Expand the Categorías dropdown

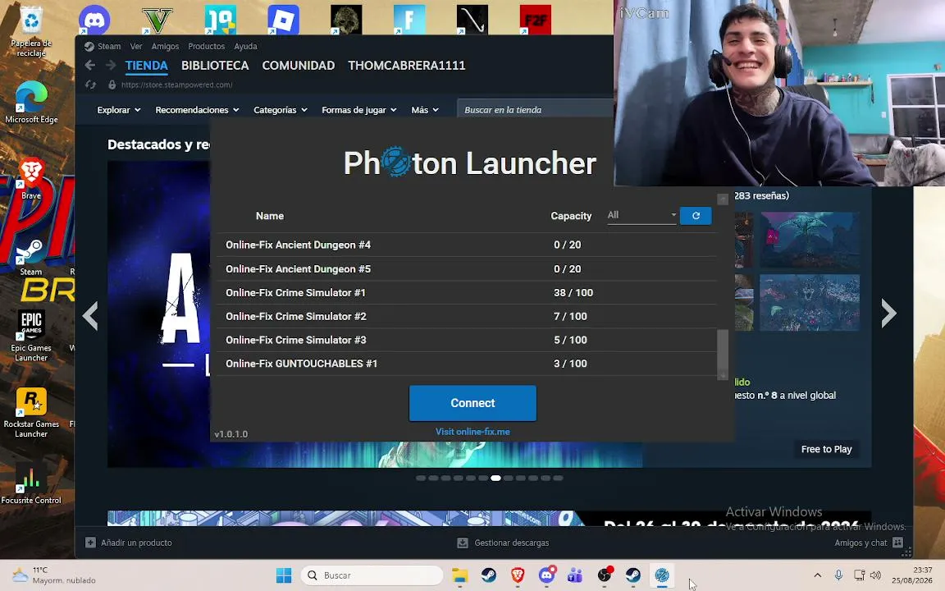pyautogui.click(x=281, y=110)
